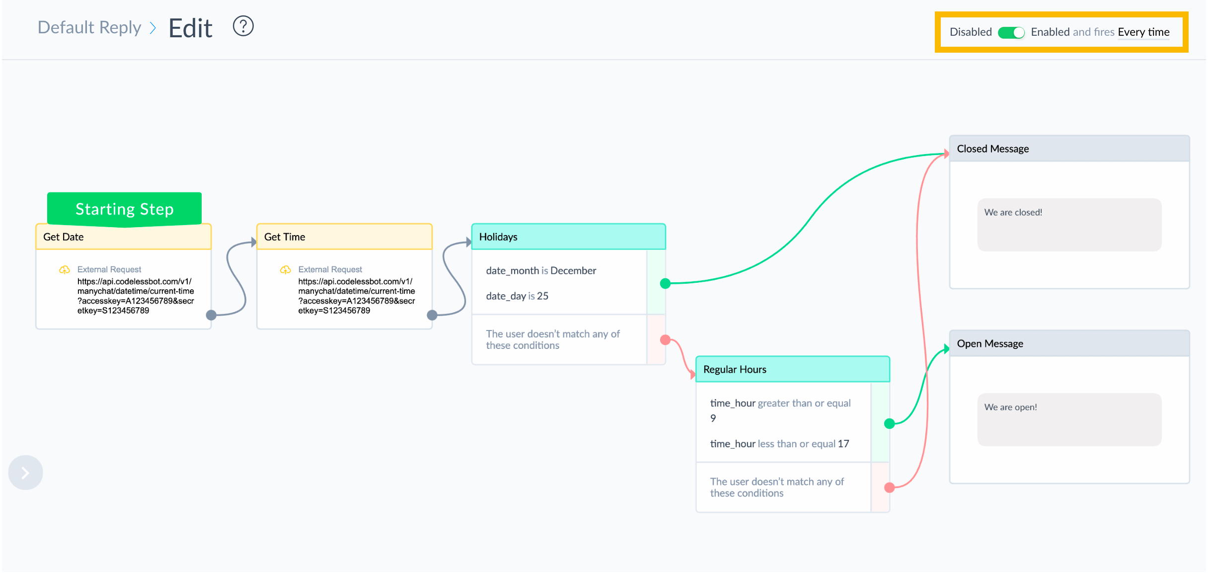
Task: Go back to Default Reply breadcrumb
Action: click(x=89, y=27)
